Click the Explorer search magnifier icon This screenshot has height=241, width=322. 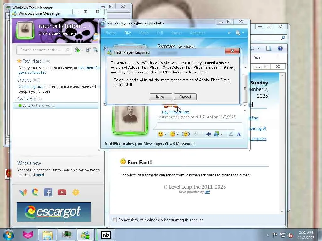(283, 38)
